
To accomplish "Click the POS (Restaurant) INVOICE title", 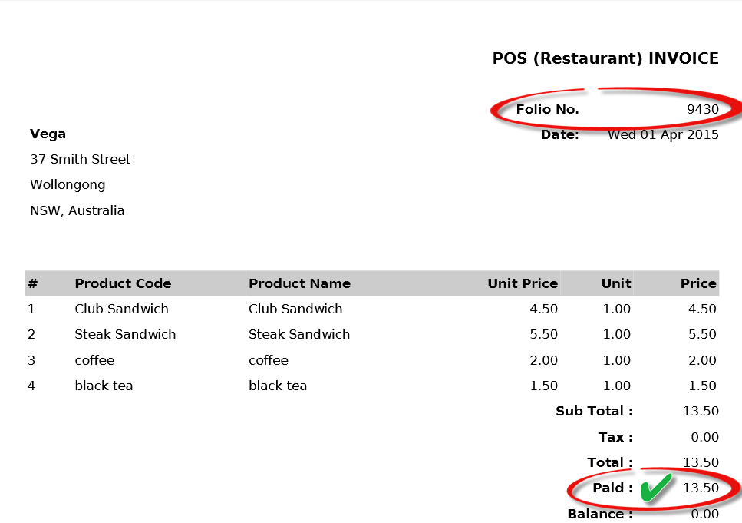I will [x=605, y=58].
